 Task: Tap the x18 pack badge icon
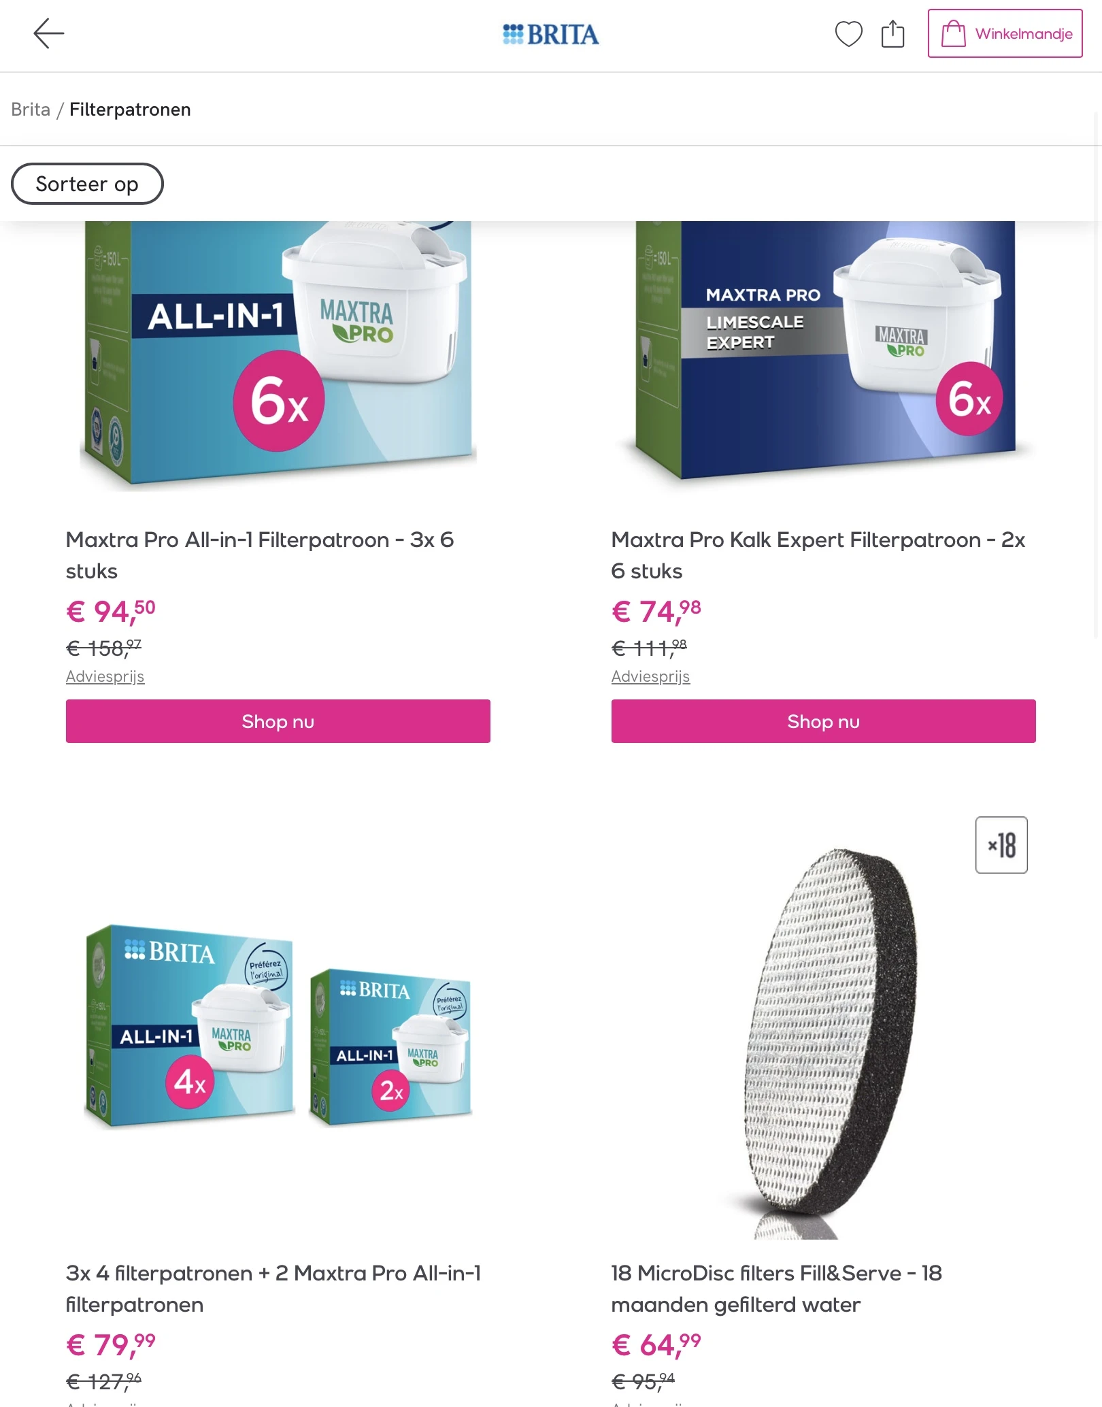pyautogui.click(x=1001, y=845)
